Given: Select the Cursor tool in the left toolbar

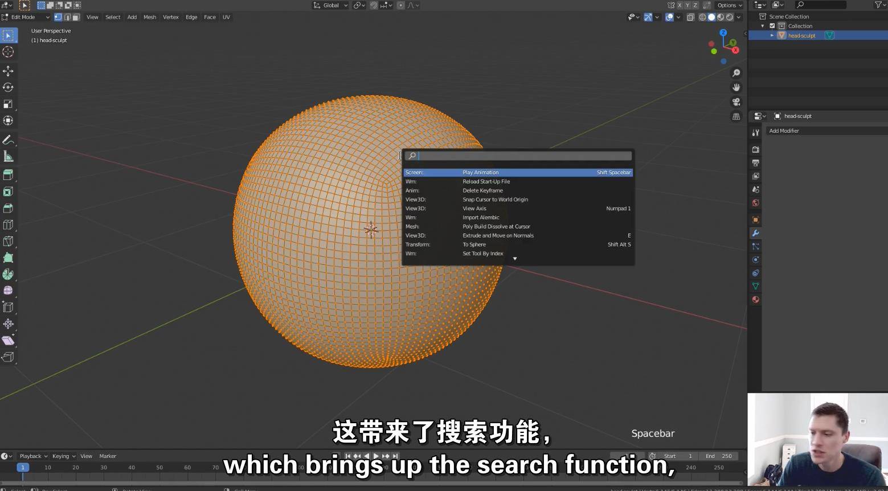Looking at the screenshot, I should [8, 52].
